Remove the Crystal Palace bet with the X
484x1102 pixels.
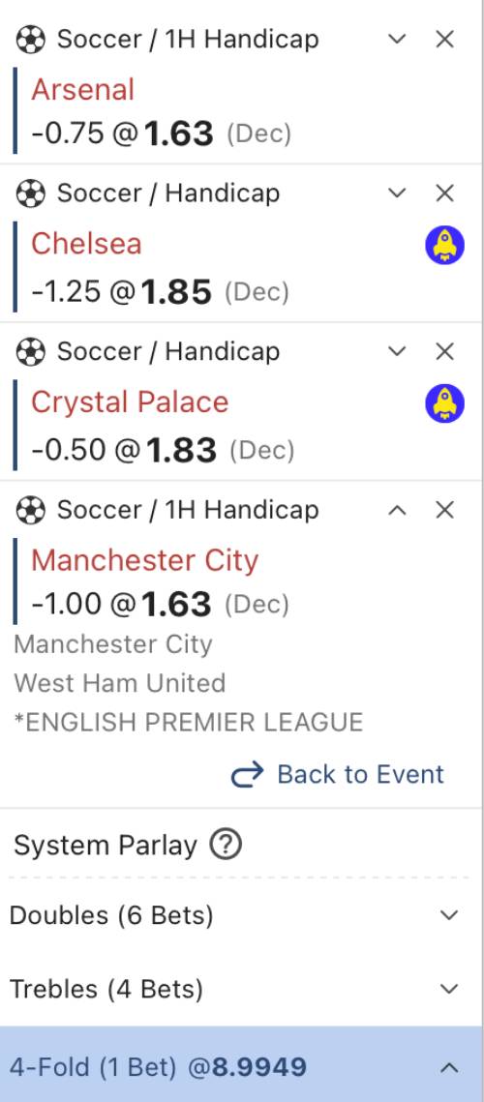[x=444, y=351]
